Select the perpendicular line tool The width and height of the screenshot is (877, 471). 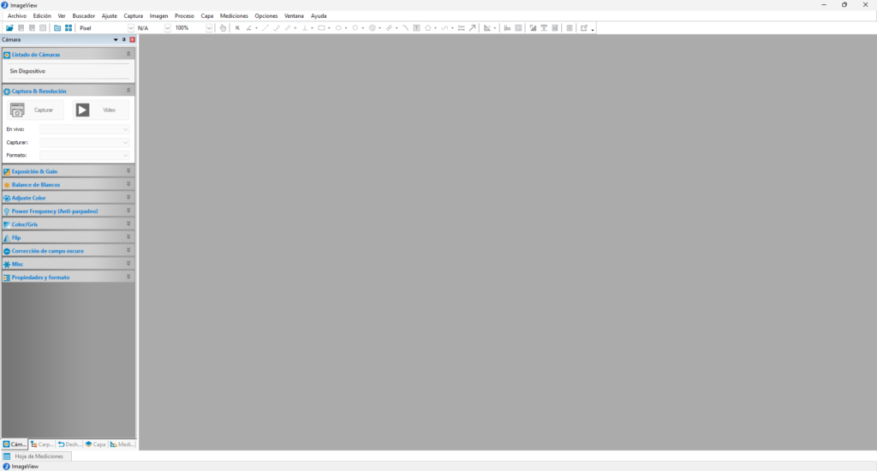point(305,28)
